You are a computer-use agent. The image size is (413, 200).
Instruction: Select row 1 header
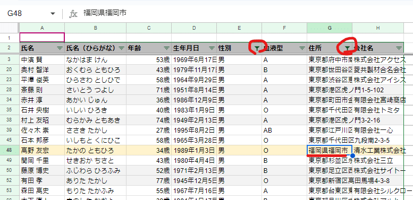[x=10, y=38]
